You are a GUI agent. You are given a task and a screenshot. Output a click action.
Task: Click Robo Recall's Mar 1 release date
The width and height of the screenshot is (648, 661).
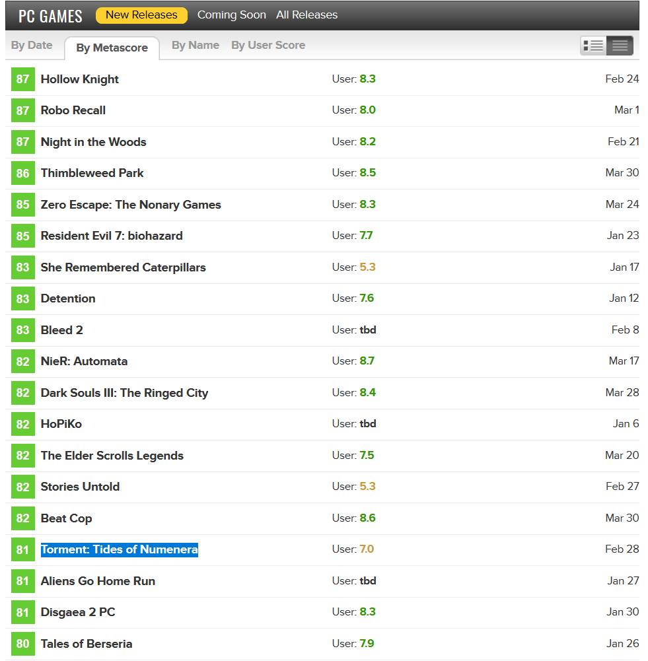point(626,110)
